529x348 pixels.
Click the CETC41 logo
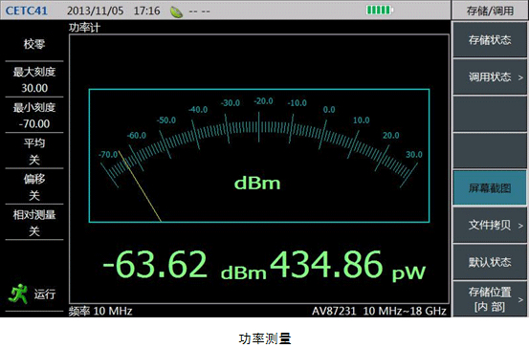pyautogui.click(x=27, y=11)
